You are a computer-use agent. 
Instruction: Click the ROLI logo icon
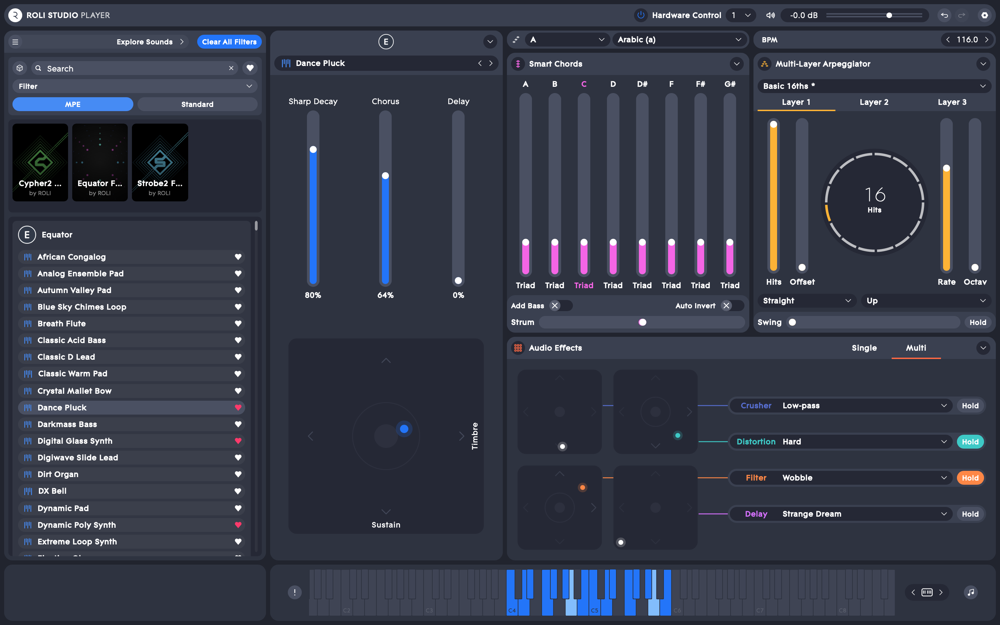click(x=15, y=15)
